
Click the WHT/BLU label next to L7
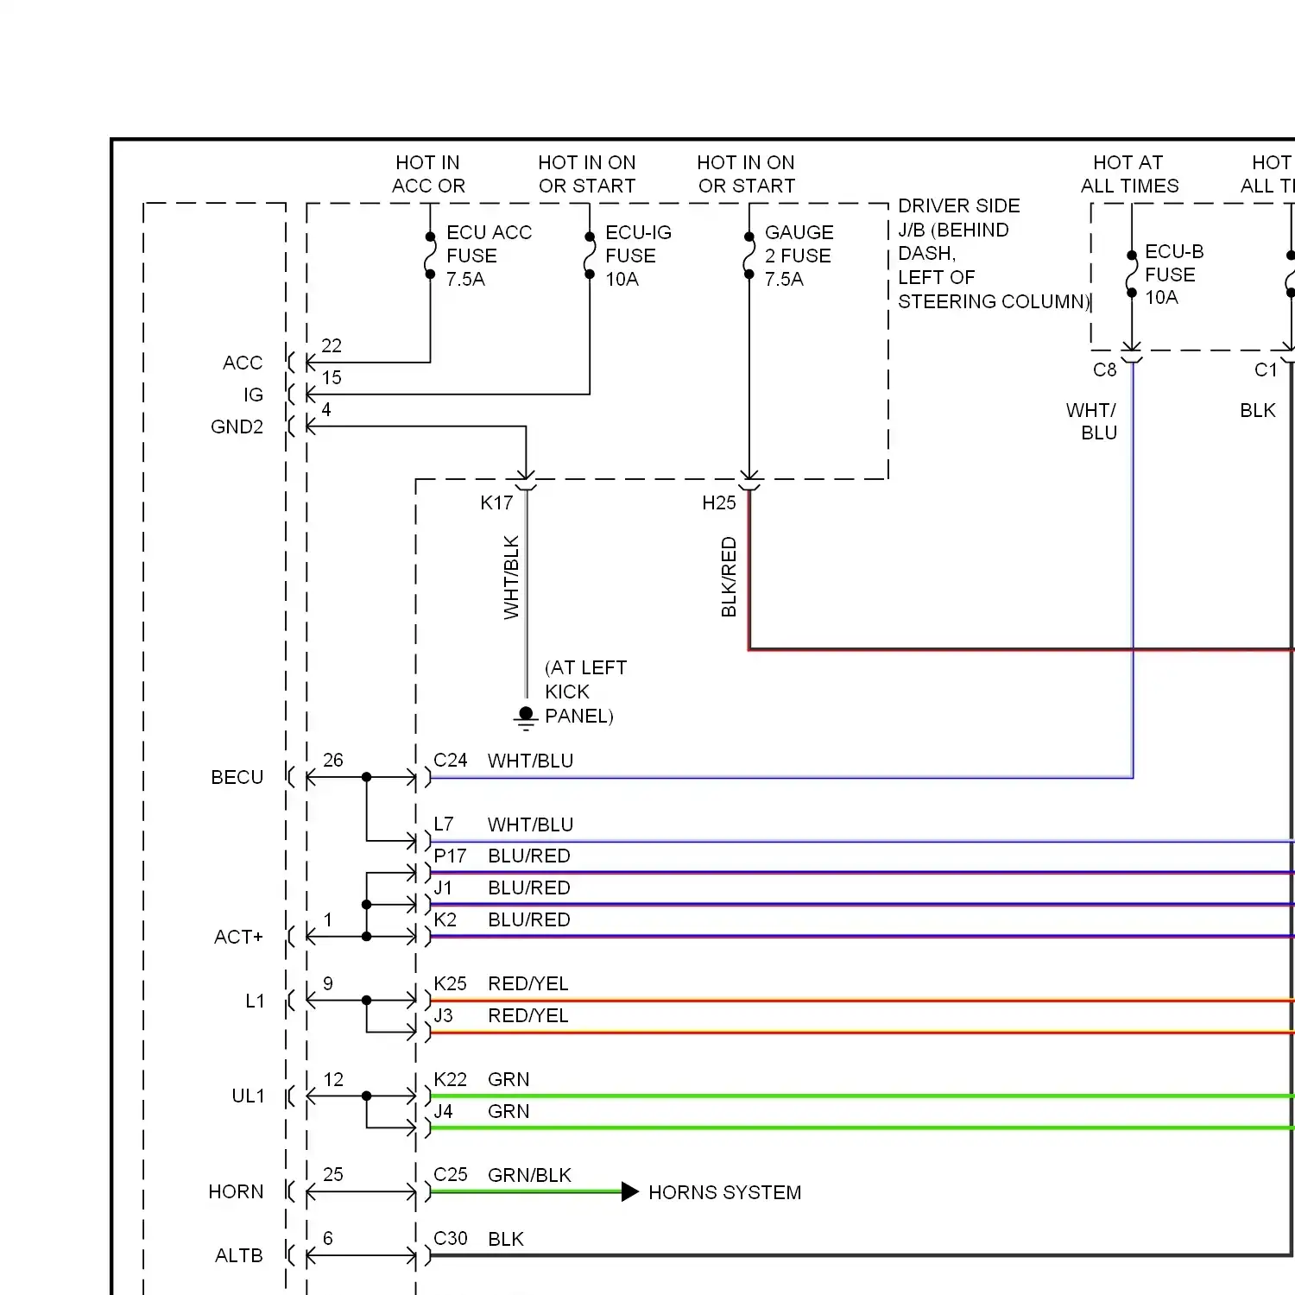[x=530, y=824]
